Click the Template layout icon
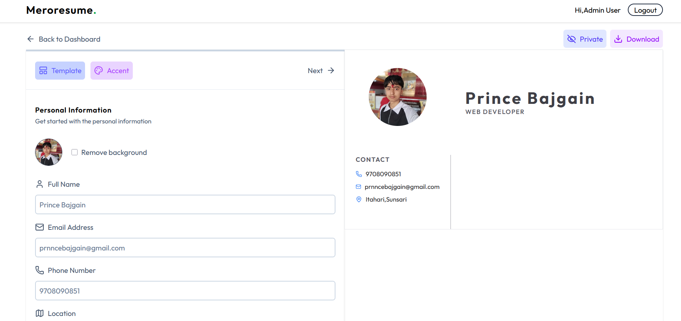Viewport: 681px width, 321px height. point(43,71)
